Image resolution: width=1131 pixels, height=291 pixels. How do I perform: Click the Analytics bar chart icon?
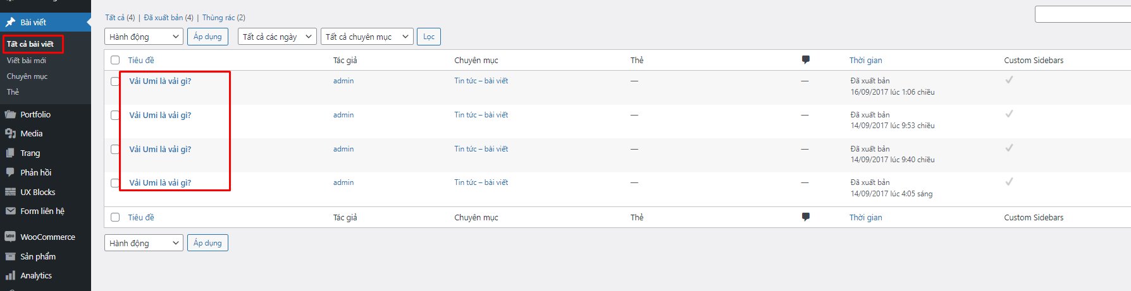coord(10,276)
